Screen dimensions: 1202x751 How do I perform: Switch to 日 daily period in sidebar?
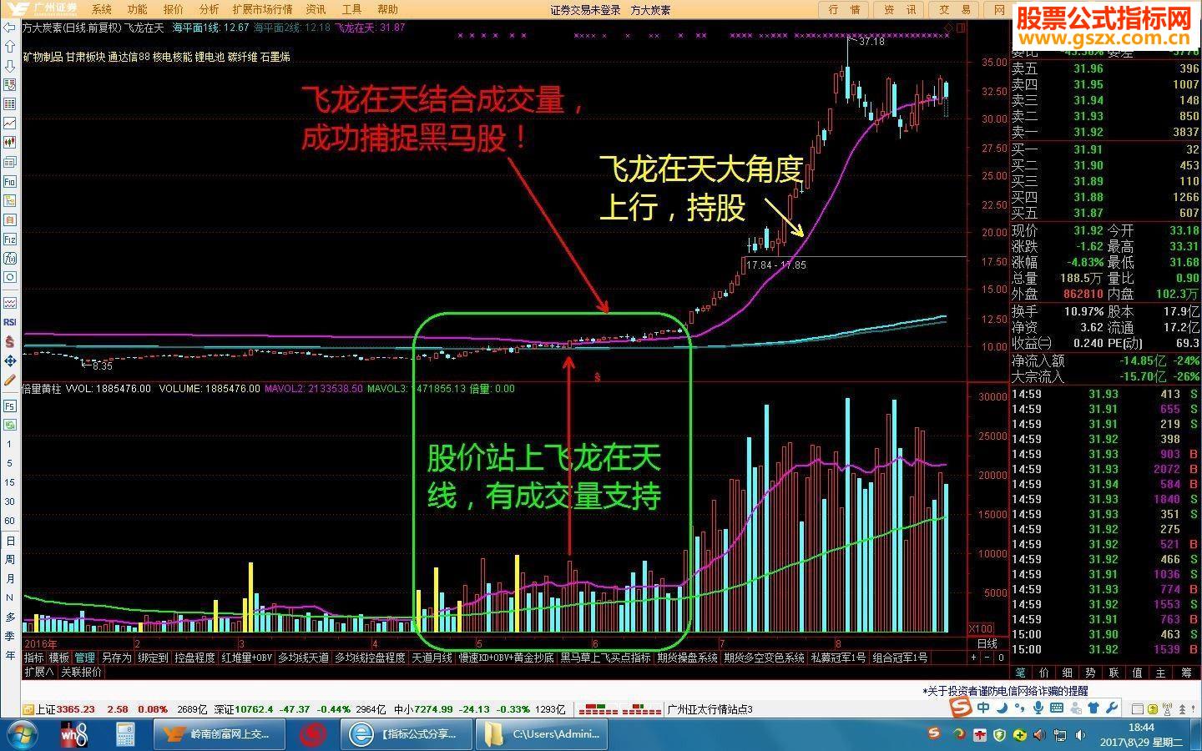tap(10, 541)
